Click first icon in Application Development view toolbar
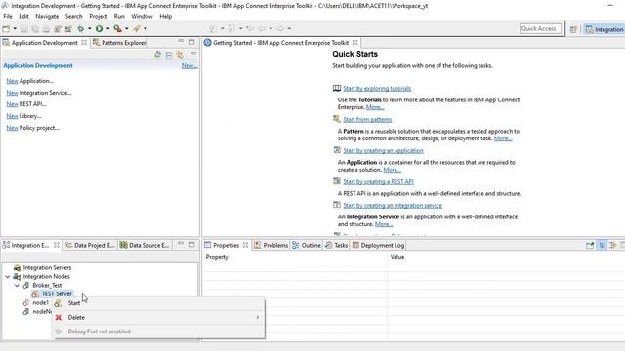Image resolution: width=625 pixels, height=351 pixels. [158, 55]
